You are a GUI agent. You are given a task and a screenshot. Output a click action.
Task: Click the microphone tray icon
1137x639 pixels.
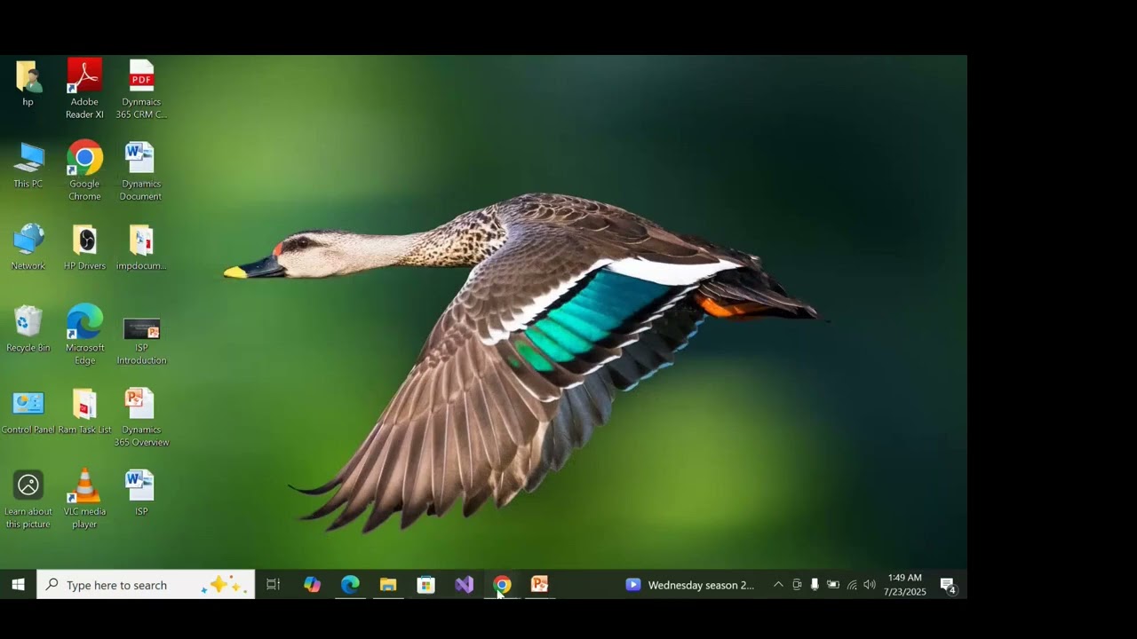tap(815, 585)
